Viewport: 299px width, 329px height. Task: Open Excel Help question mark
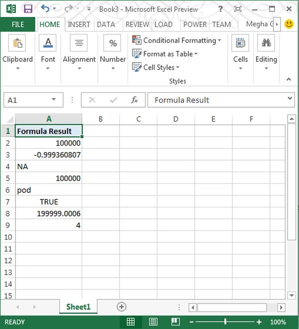[x=220, y=9]
